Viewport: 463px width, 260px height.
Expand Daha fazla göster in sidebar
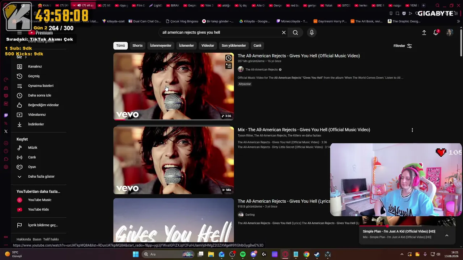click(41, 177)
